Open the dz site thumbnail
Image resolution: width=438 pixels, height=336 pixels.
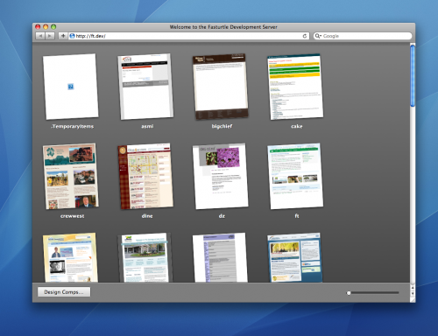point(221,176)
